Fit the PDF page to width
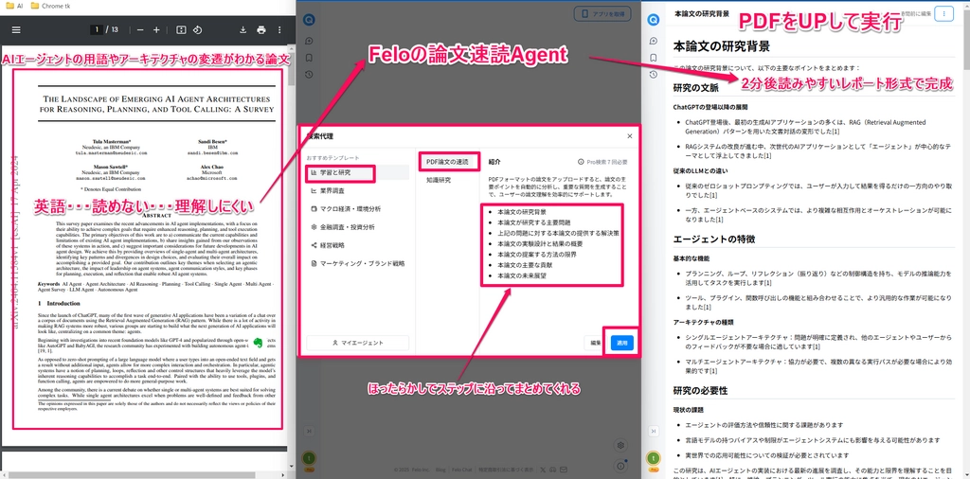This screenshot has width=970, height=479. tap(181, 29)
